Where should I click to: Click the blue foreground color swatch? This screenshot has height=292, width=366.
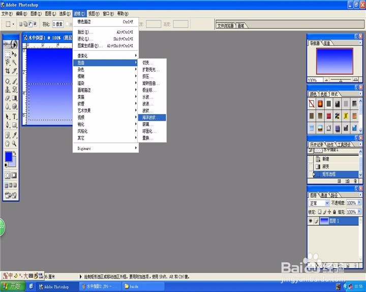[9, 157]
